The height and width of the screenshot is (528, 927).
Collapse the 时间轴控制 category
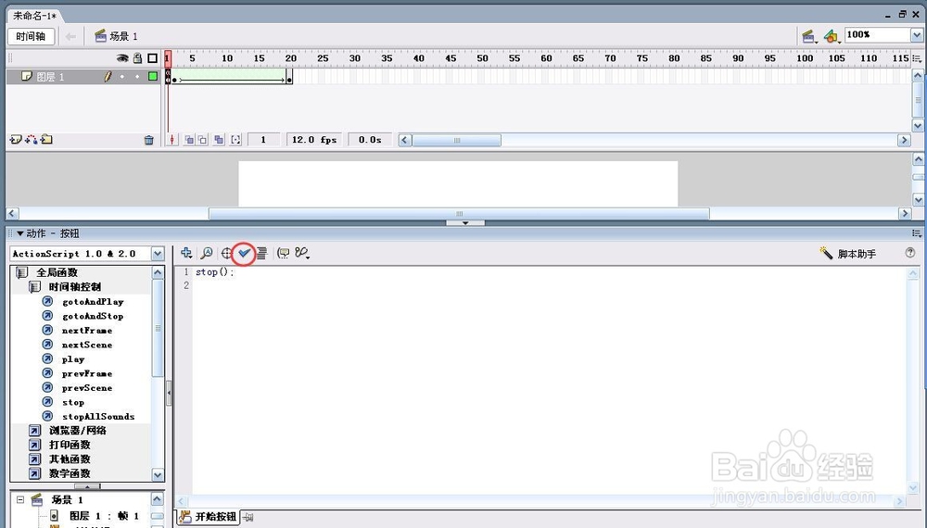pos(35,287)
